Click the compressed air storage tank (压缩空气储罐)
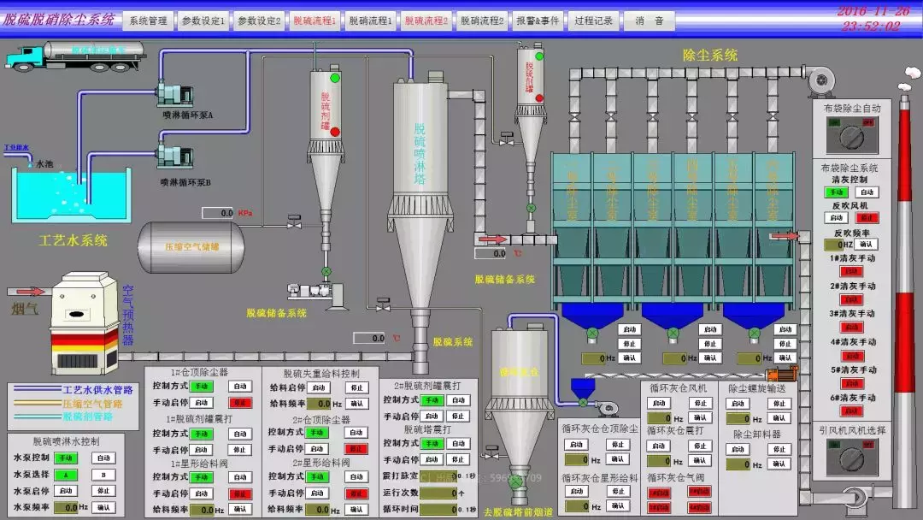The width and height of the screenshot is (923, 520). (191, 247)
